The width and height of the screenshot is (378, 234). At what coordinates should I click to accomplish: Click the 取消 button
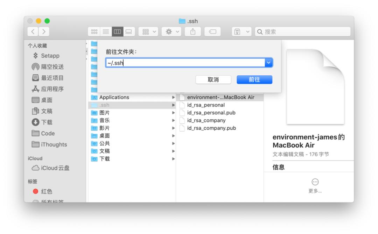point(213,80)
